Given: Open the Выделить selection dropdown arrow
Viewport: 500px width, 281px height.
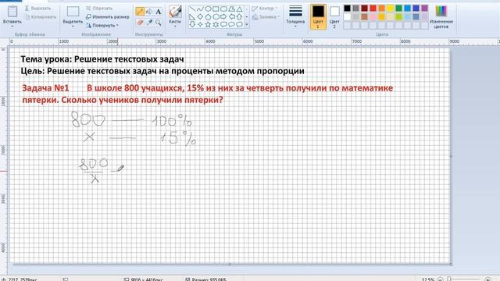Looking at the screenshot, I should pyautogui.click(x=73, y=27).
